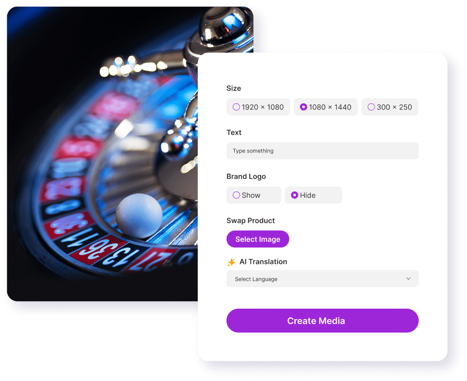Viewport: 467px width, 381px height.
Task: Expand language list via chevron arrow
Action: pos(408,279)
